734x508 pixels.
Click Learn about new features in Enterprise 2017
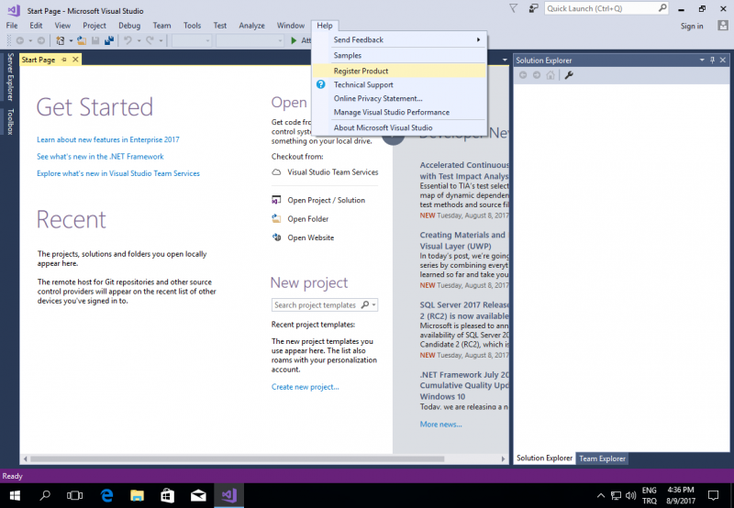[x=108, y=139]
